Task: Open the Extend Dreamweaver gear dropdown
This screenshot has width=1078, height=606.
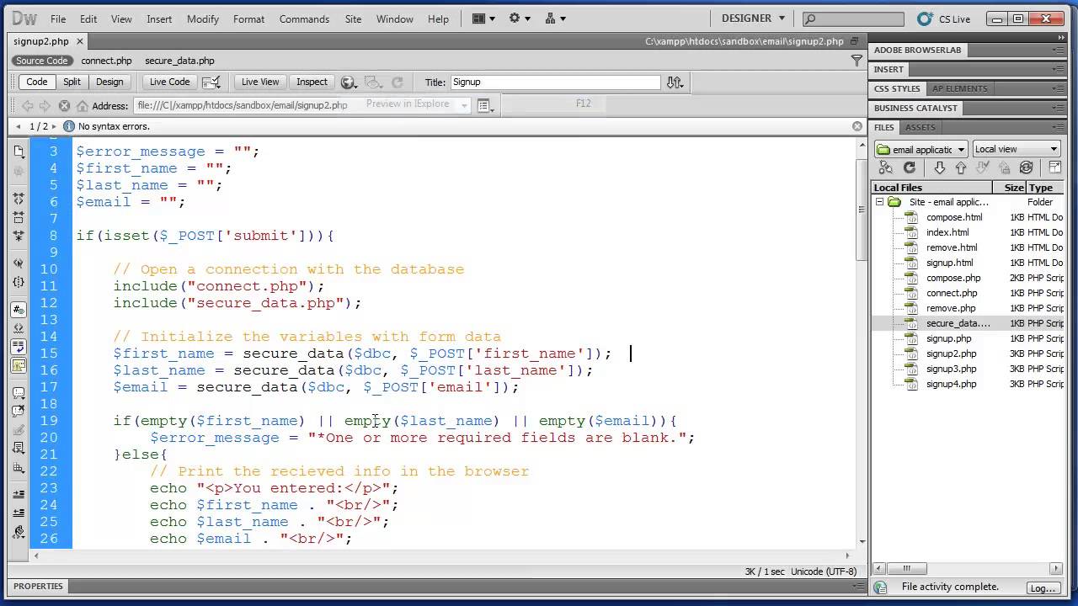Action: point(520,19)
